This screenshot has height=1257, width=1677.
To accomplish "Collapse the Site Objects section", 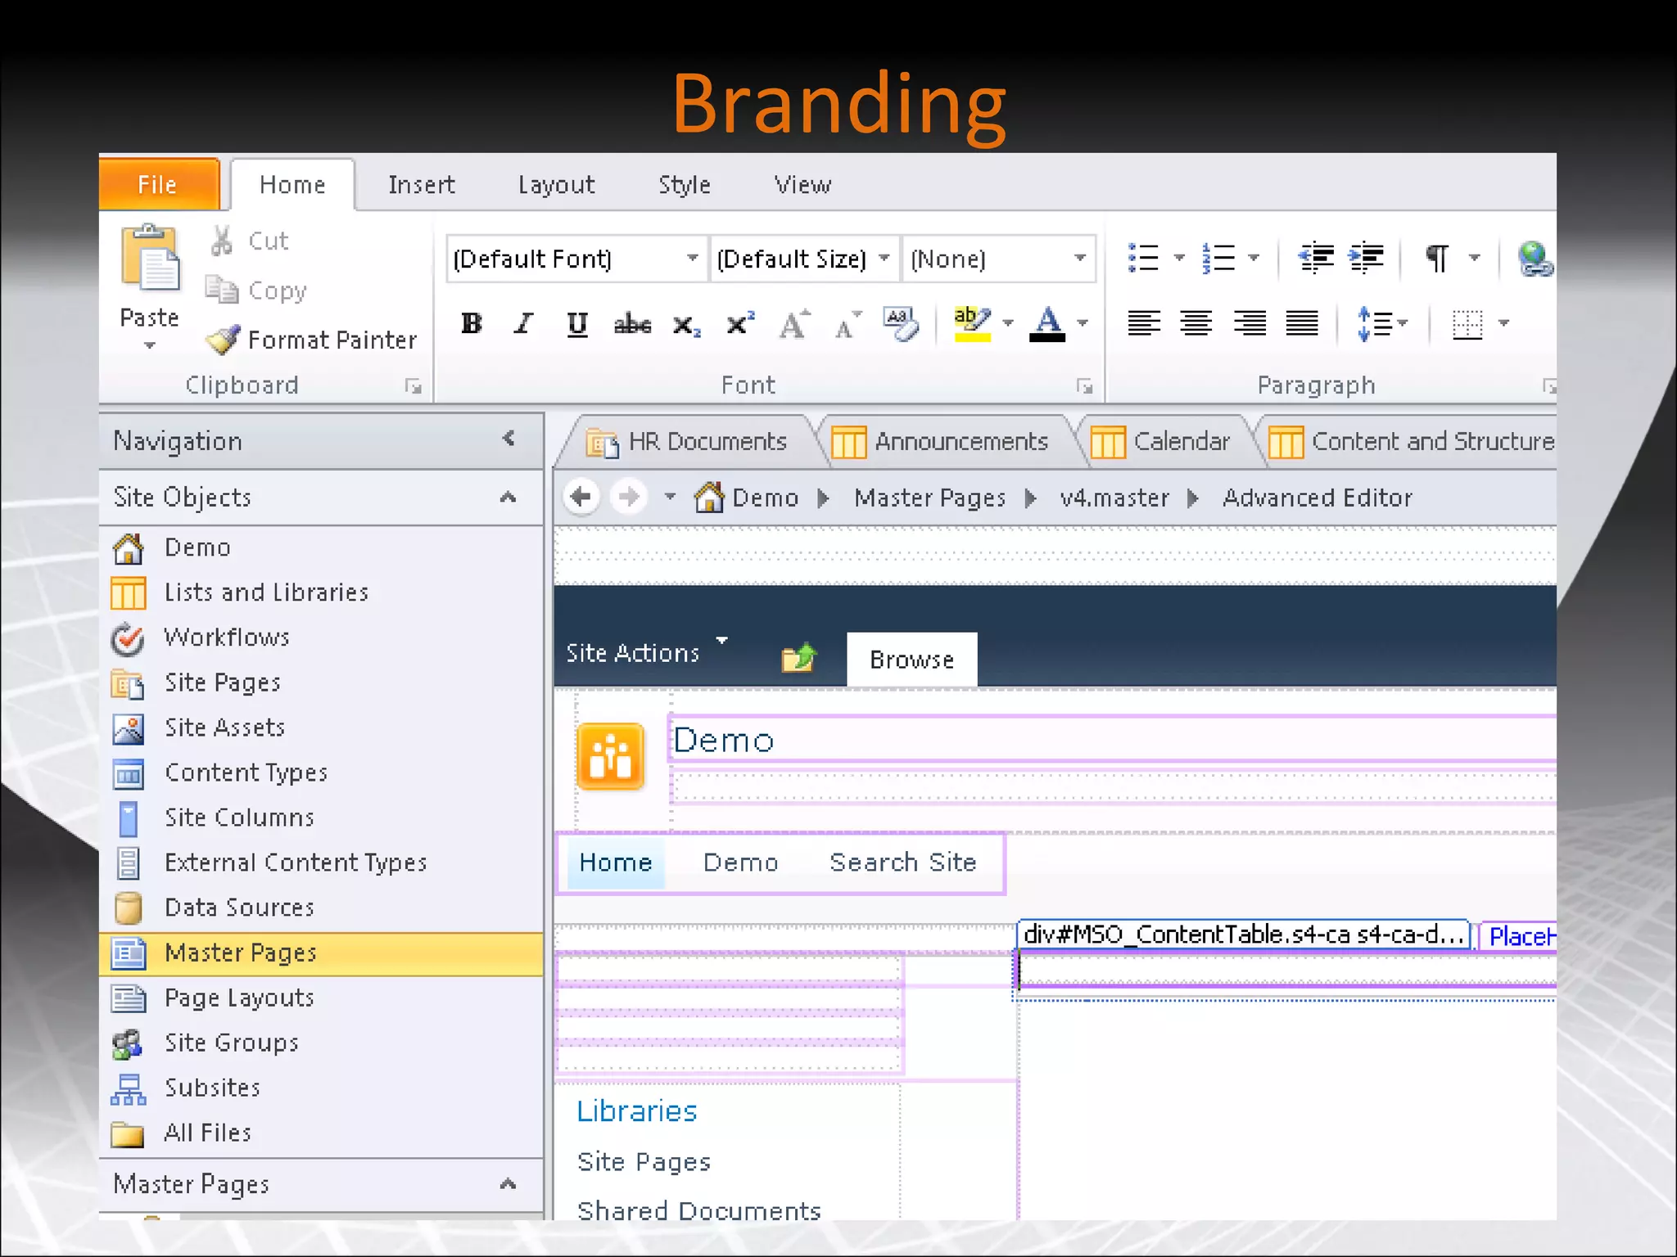I will (508, 497).
